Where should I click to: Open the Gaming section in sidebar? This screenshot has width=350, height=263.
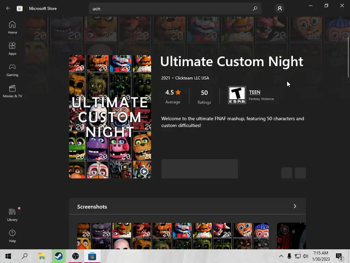[x=12, y=70]
